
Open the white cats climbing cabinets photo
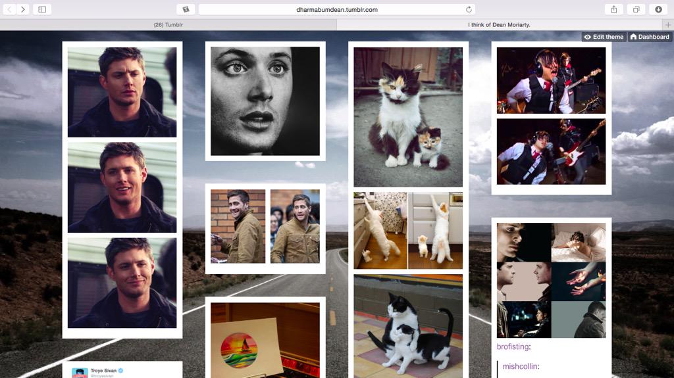(408, 230)
